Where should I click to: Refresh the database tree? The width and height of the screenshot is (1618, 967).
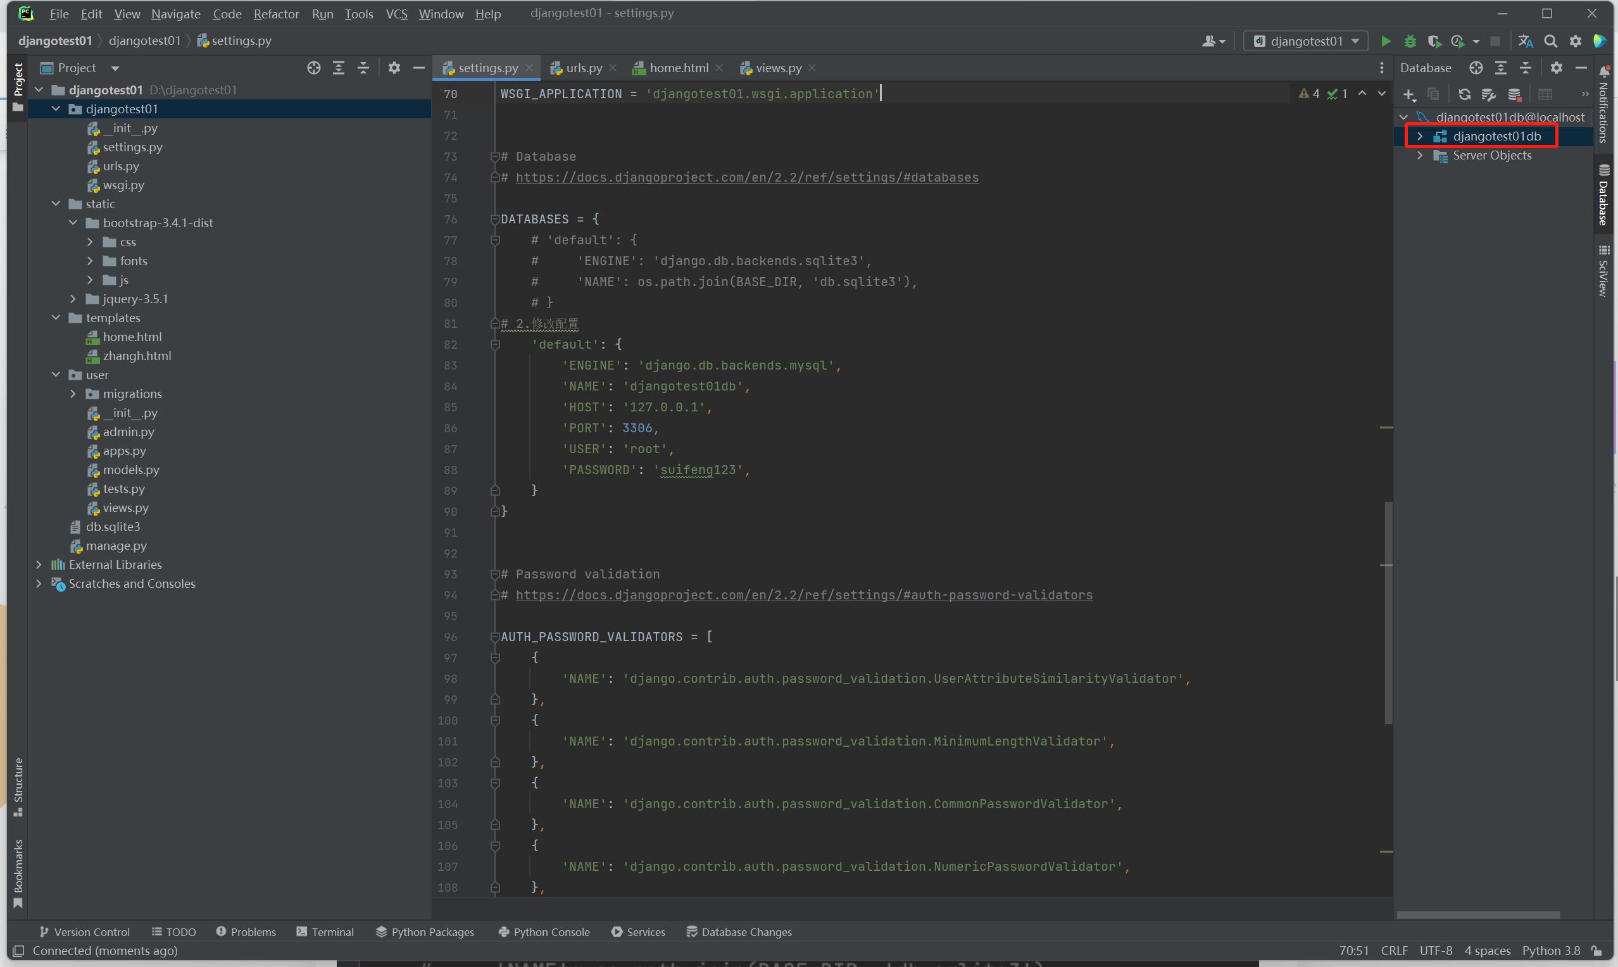click(x=1464, y=94)
